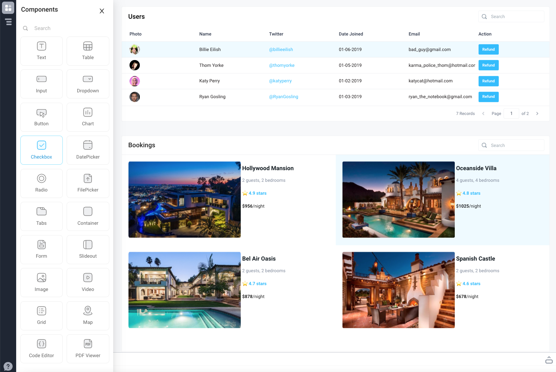Go to next page of Users table

[x=537, y=113]
